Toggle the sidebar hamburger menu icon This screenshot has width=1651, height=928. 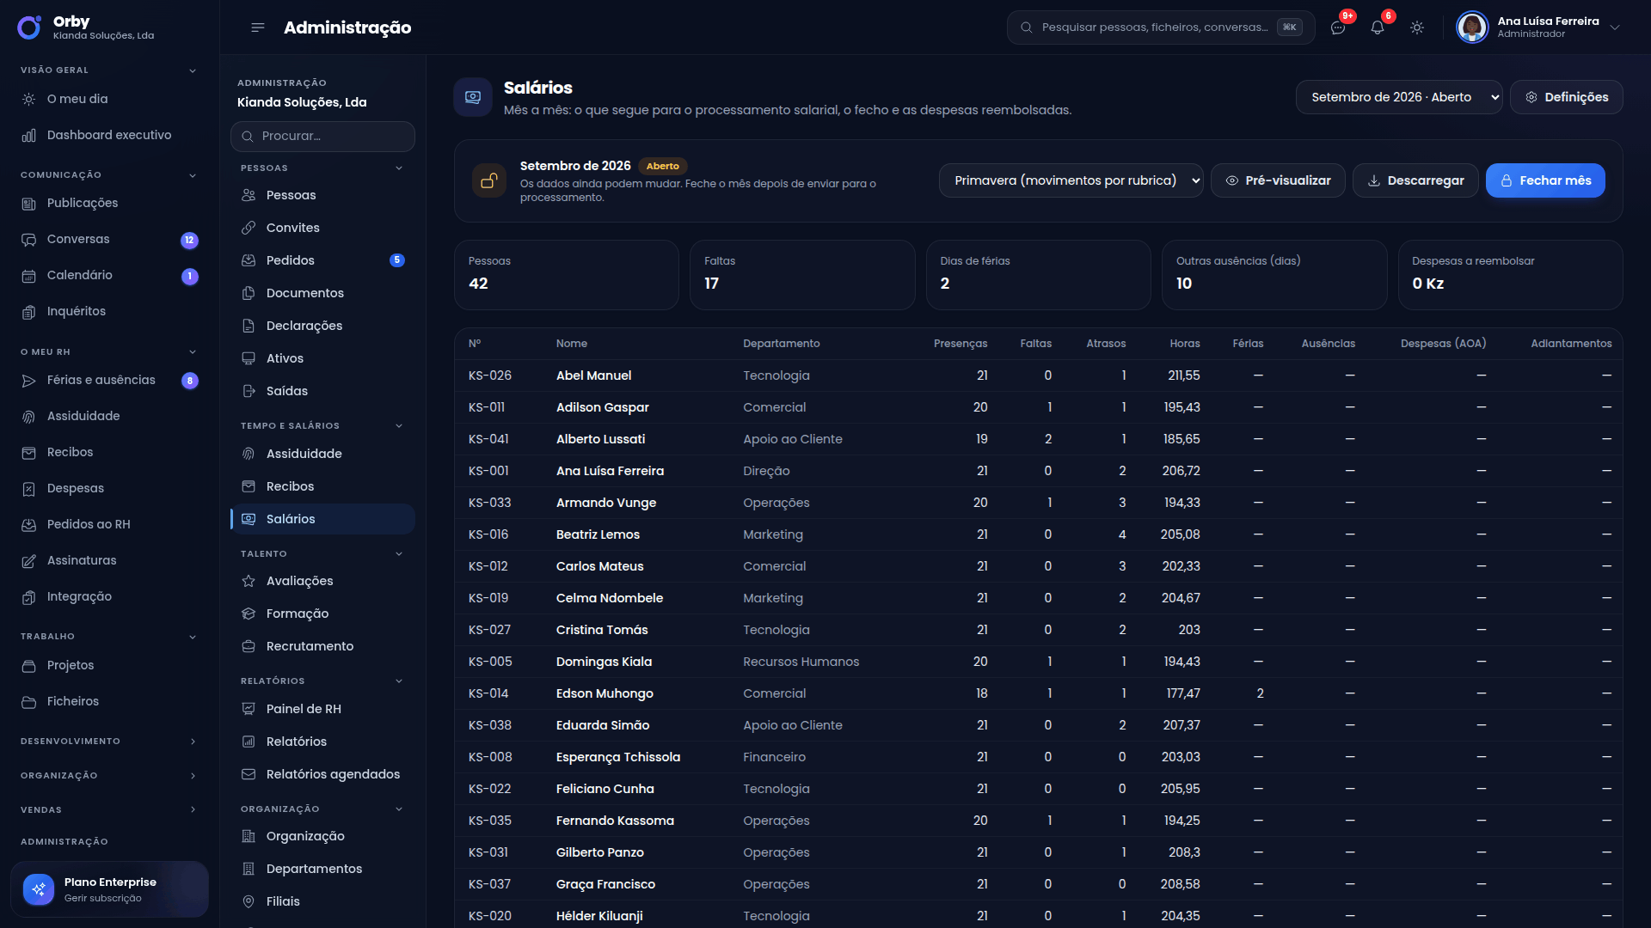point(257,27)
